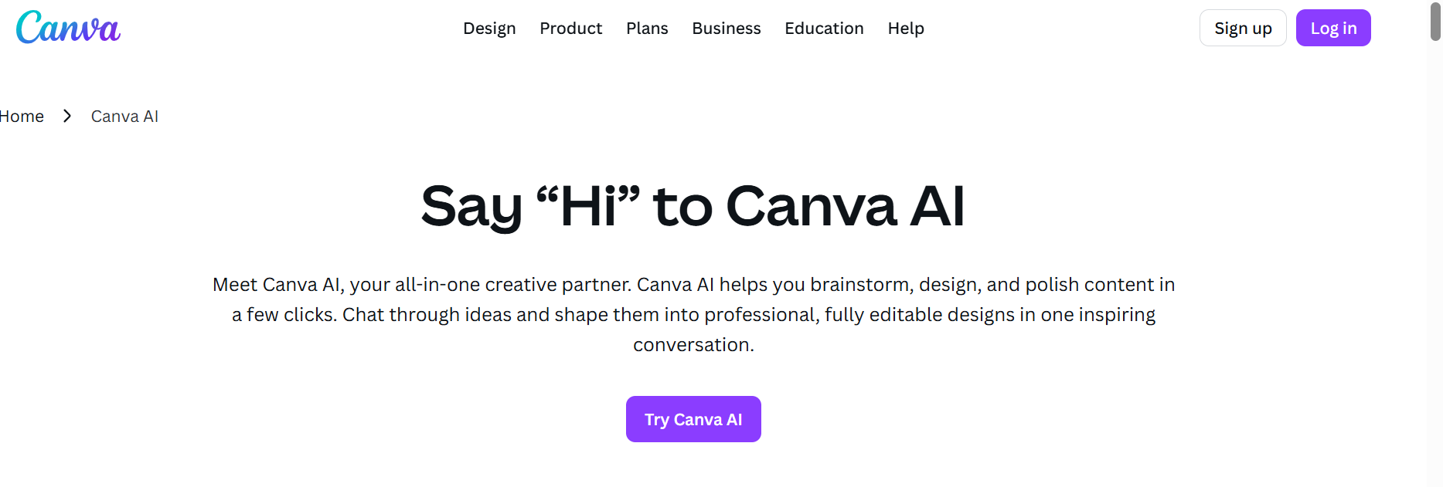
Task: Open the Design navigation menu
Action: tap(489, 29)
